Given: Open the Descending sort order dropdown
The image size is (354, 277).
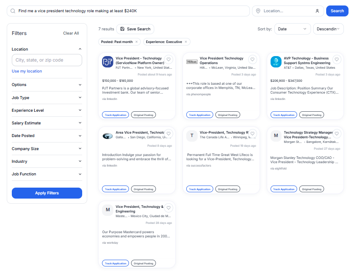Looking at the screenshot, I should (328, 29).
